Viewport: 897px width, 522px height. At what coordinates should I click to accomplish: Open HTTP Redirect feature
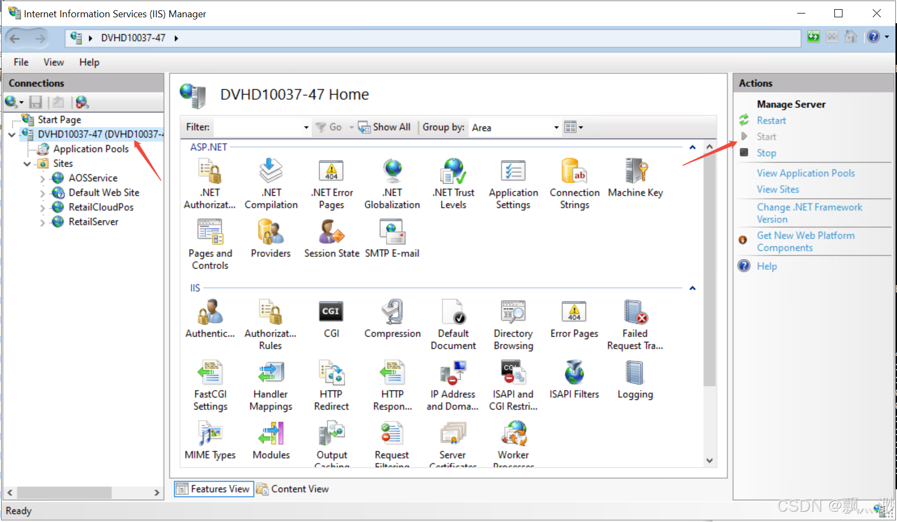click(331, 386)
